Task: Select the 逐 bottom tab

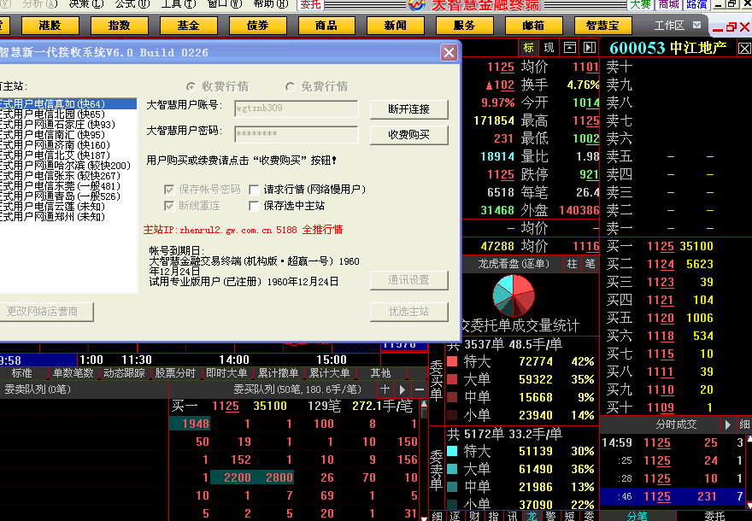Action: (x=455, y=516)
